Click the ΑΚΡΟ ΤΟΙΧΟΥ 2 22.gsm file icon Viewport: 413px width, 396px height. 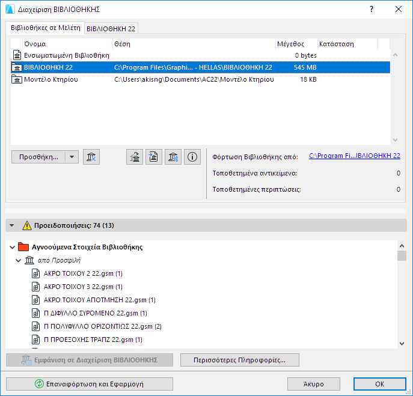click(x=35, y=273)
